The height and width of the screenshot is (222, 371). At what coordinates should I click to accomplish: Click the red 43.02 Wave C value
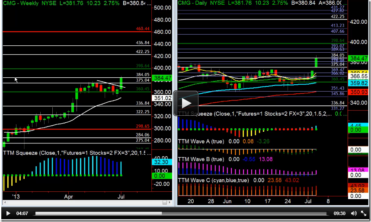coord(292,181)
